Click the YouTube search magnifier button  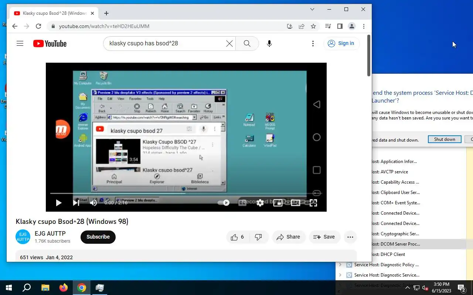(x=247, y=44)
